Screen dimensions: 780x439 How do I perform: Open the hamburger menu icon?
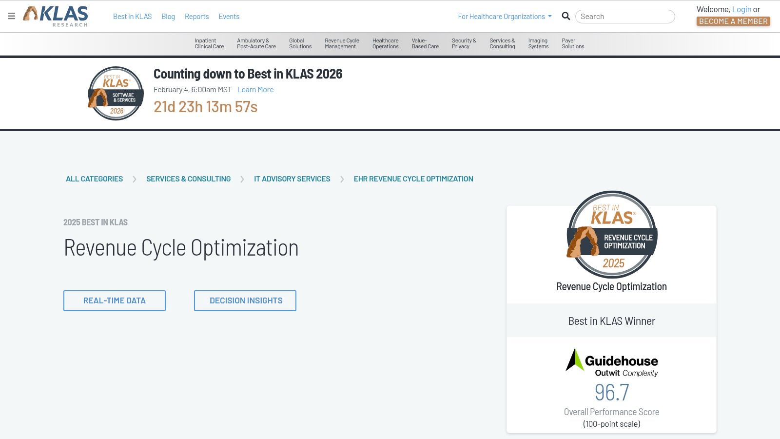11,16
